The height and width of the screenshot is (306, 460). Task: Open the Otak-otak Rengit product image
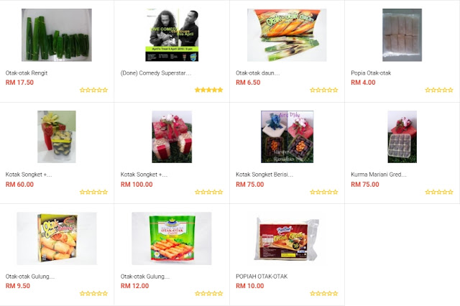click(x=57, y=35)
